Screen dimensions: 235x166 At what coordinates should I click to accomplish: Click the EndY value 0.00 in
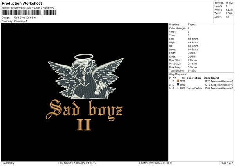pyautogui.click(x=192, y=57)
